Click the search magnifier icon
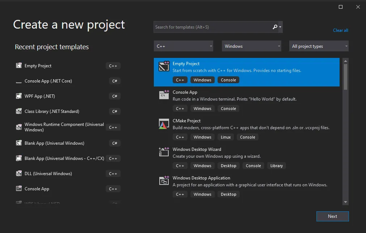 275,27
